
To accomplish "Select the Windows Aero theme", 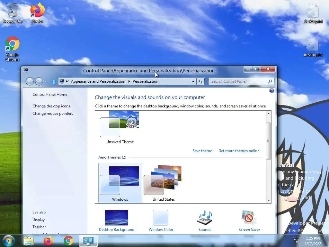I will [x=120, y=183].
